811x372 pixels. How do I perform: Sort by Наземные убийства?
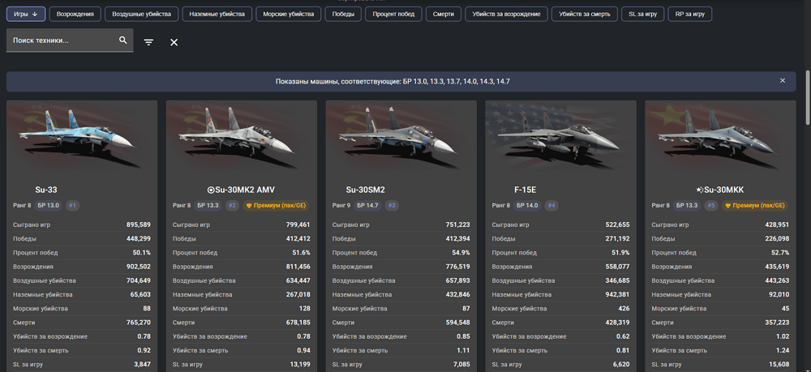(x=217, y=14)
